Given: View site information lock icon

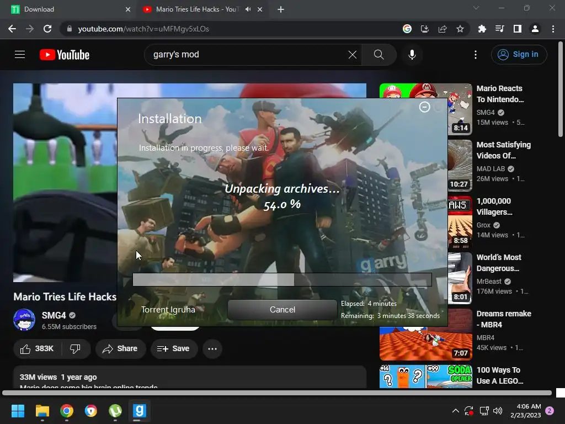Looking at the screenshot, I should coord(70,29).
